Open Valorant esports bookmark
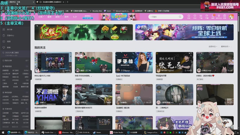 [121, 11]
